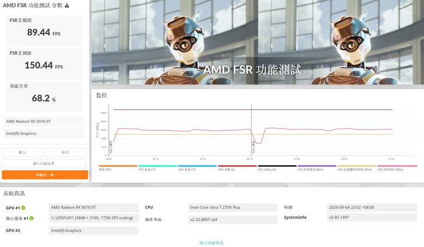
Task: Click the AMD FSR 功能測試 banner image
Action: coord(258,42)
